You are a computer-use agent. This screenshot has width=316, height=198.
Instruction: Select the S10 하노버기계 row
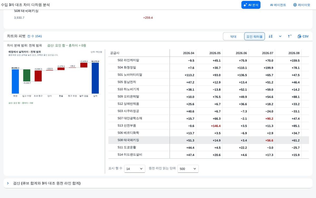[x=209, y=89]
